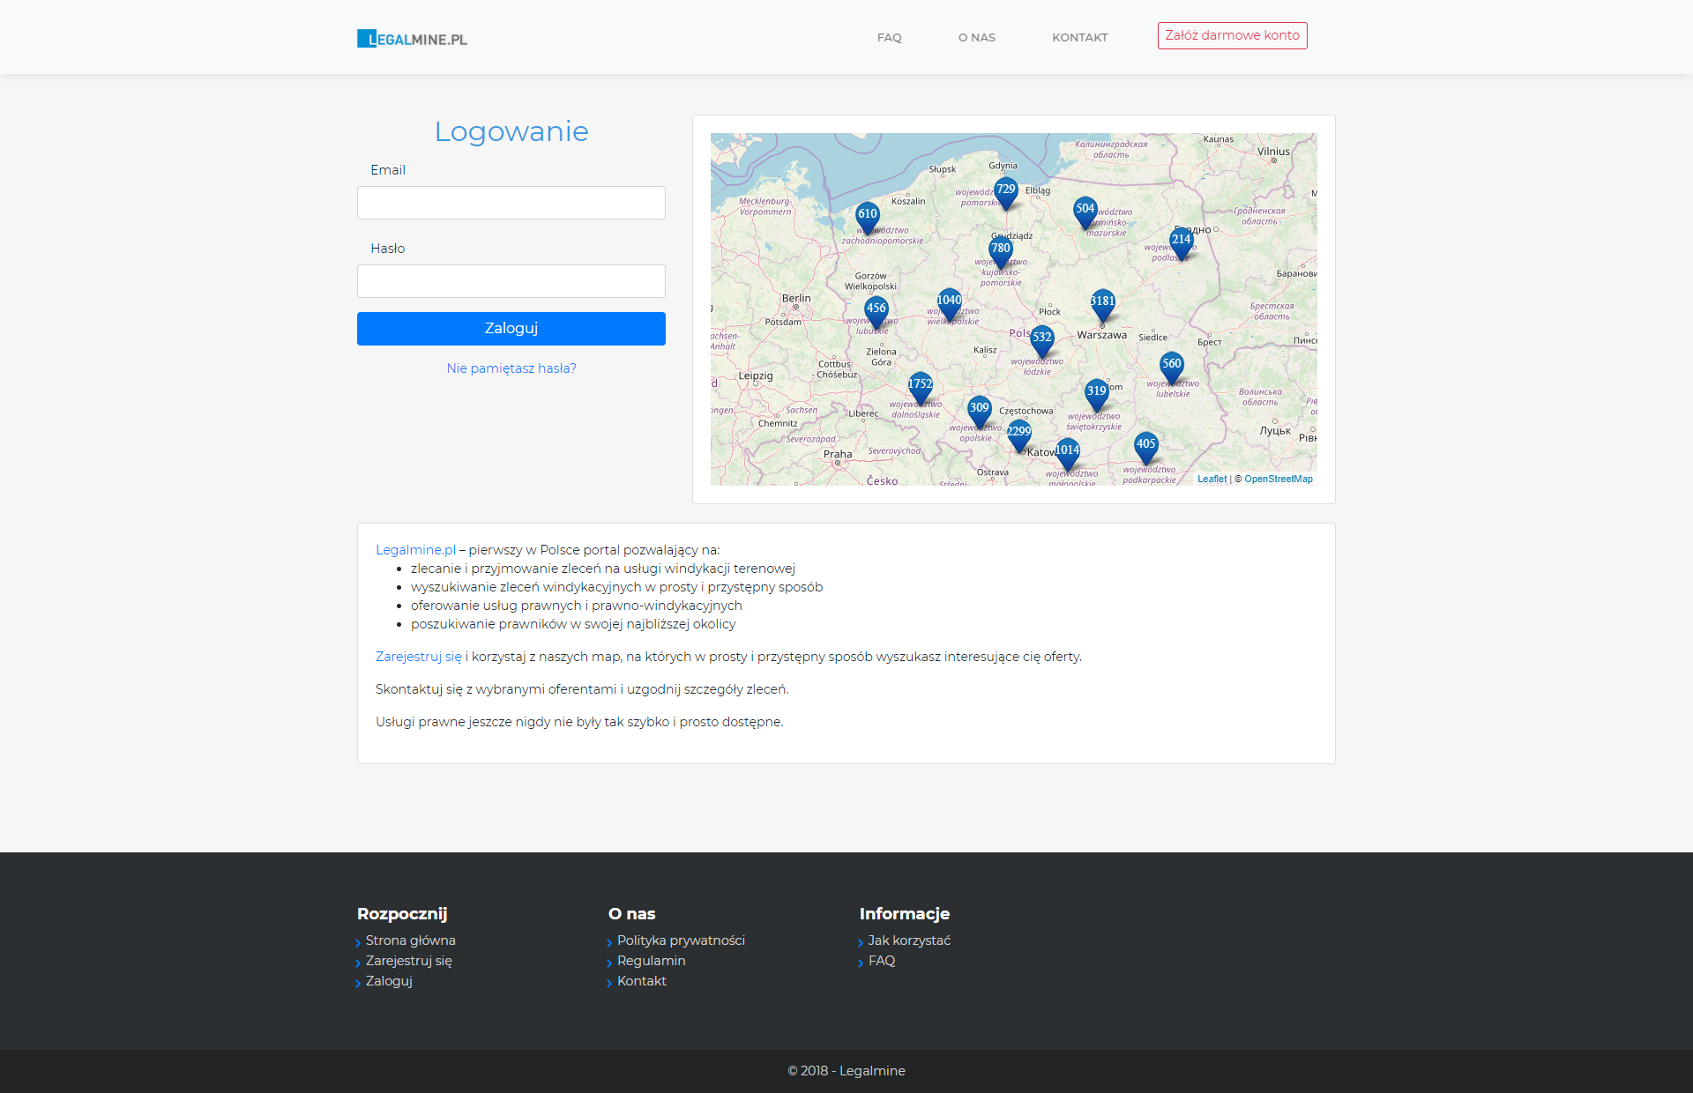This screenshot has width=1693, height=1093.
Task: Click the map marker labeled 456
Action: click(876, 309)
